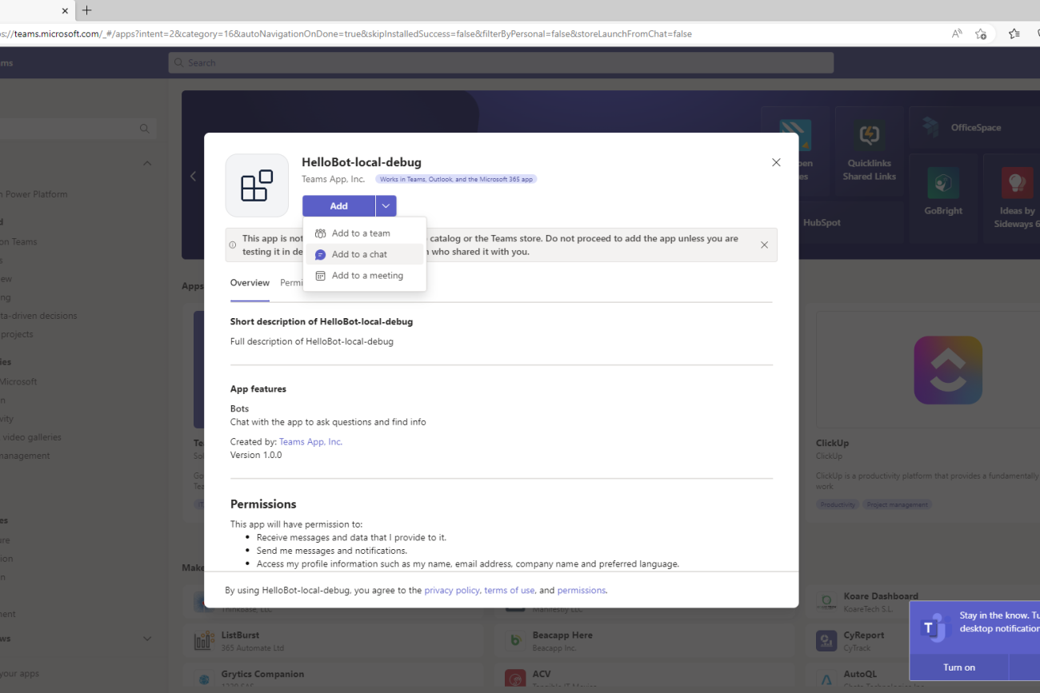Open the browser Favorites list icon
Image resolution: width=1040 pixels, height=693 pixels.
click(x=1014, y=34)
